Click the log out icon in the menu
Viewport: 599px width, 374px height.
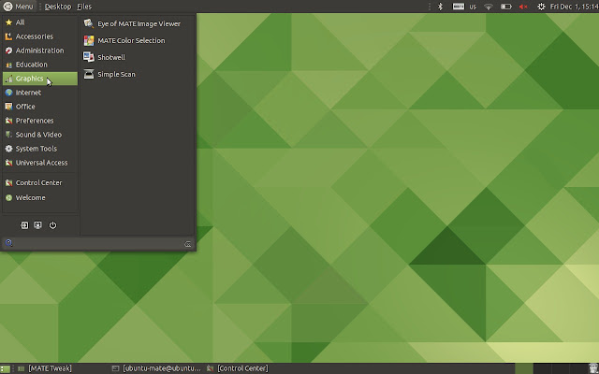point(24,225)
